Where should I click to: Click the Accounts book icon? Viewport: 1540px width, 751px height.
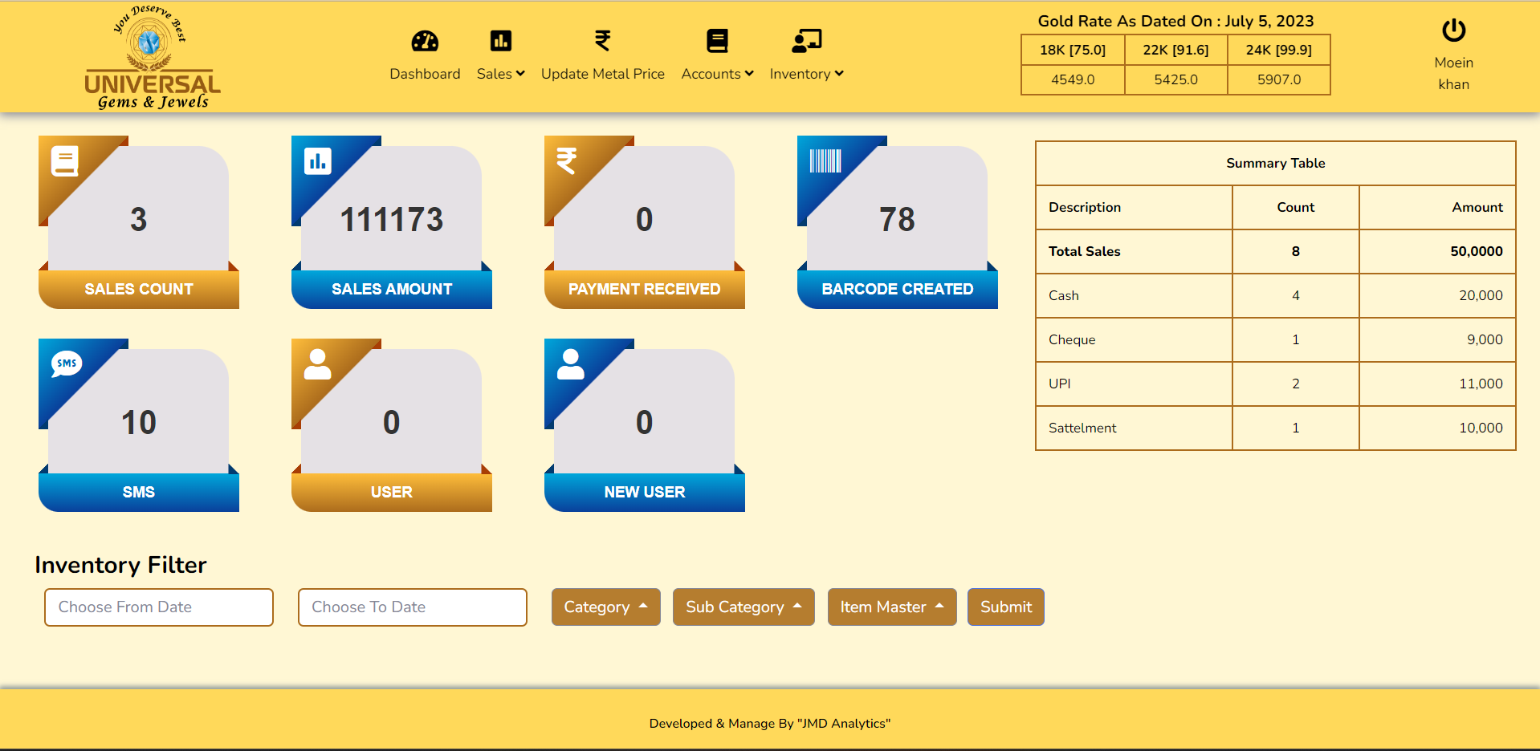(x=717, y=41)
